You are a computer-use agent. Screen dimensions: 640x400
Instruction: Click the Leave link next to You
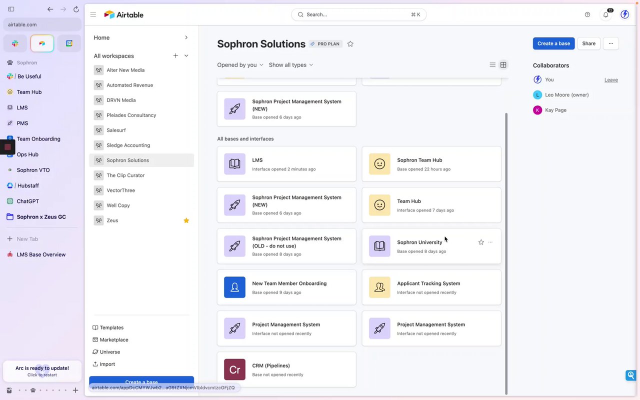coord(611,80)
